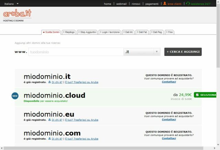Click the tuodominio search input field
Viewport: 220px width, 150px height.
pyautogui.click(x=76, y=52)
